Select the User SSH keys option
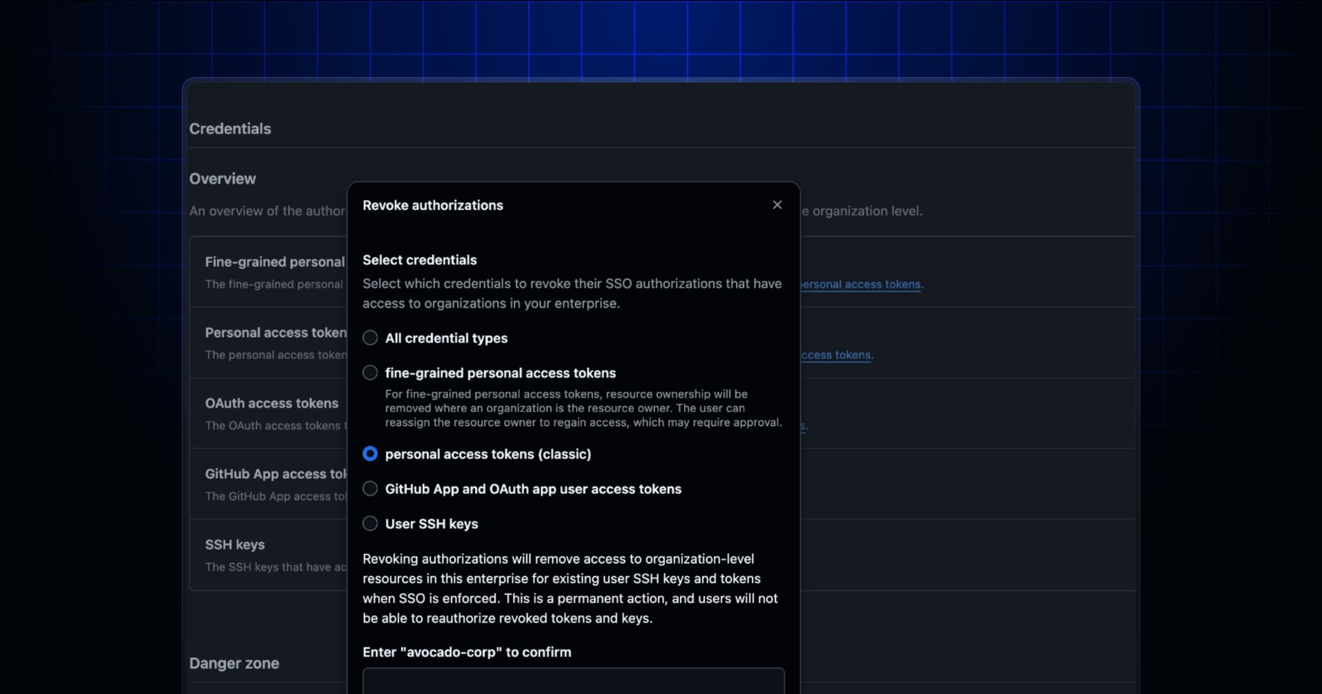This screenshot has width=1322, height=694. coord(370,523)
